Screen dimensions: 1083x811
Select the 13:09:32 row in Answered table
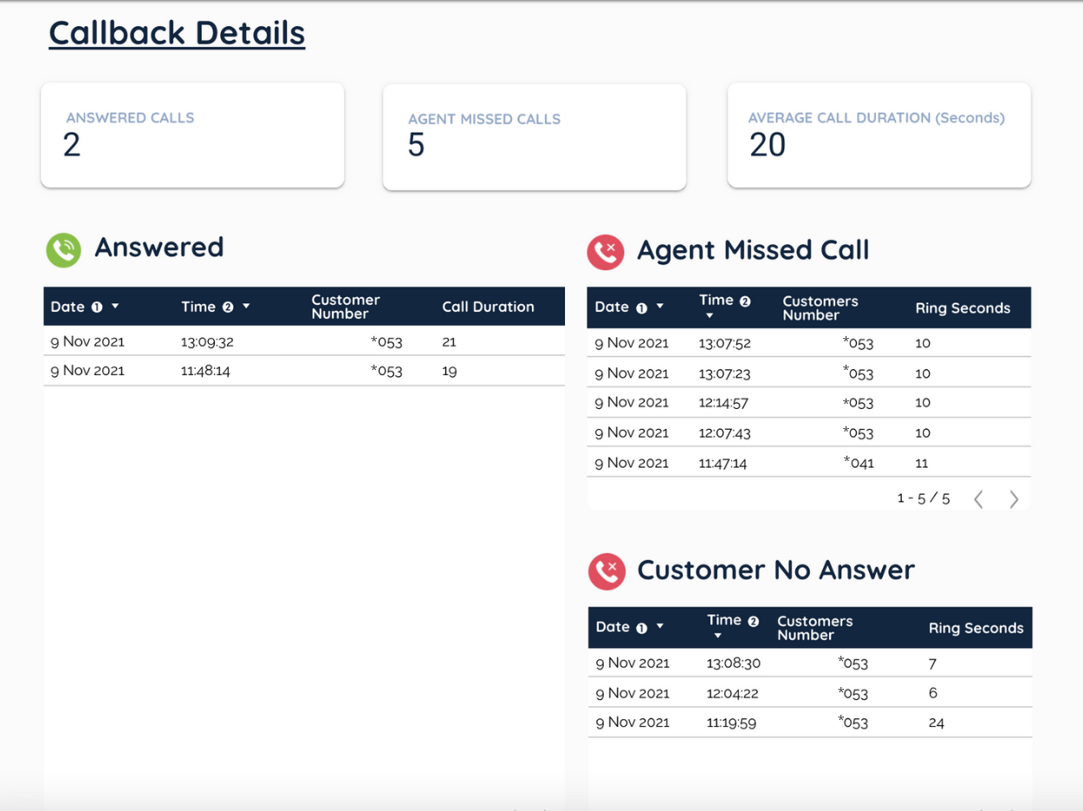pyautogui.click(x=303, y=341)
